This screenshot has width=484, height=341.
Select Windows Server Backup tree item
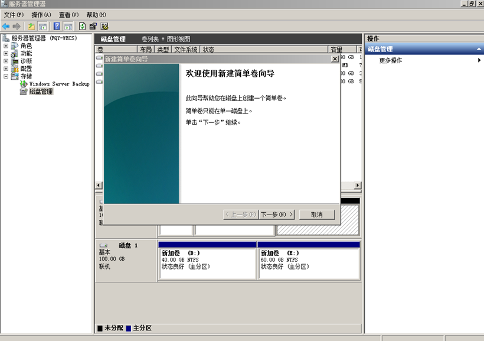point(59,84)
